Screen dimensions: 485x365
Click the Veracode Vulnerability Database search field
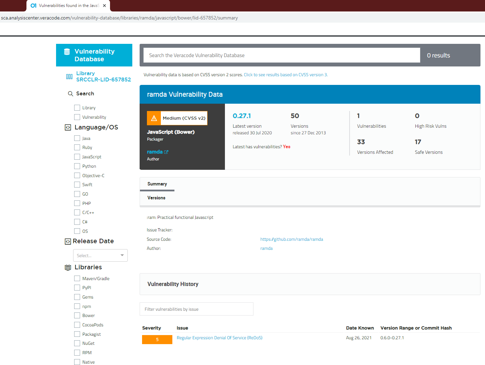282,55
